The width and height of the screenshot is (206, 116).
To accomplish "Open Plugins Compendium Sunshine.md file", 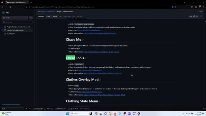I will (18, 27).
